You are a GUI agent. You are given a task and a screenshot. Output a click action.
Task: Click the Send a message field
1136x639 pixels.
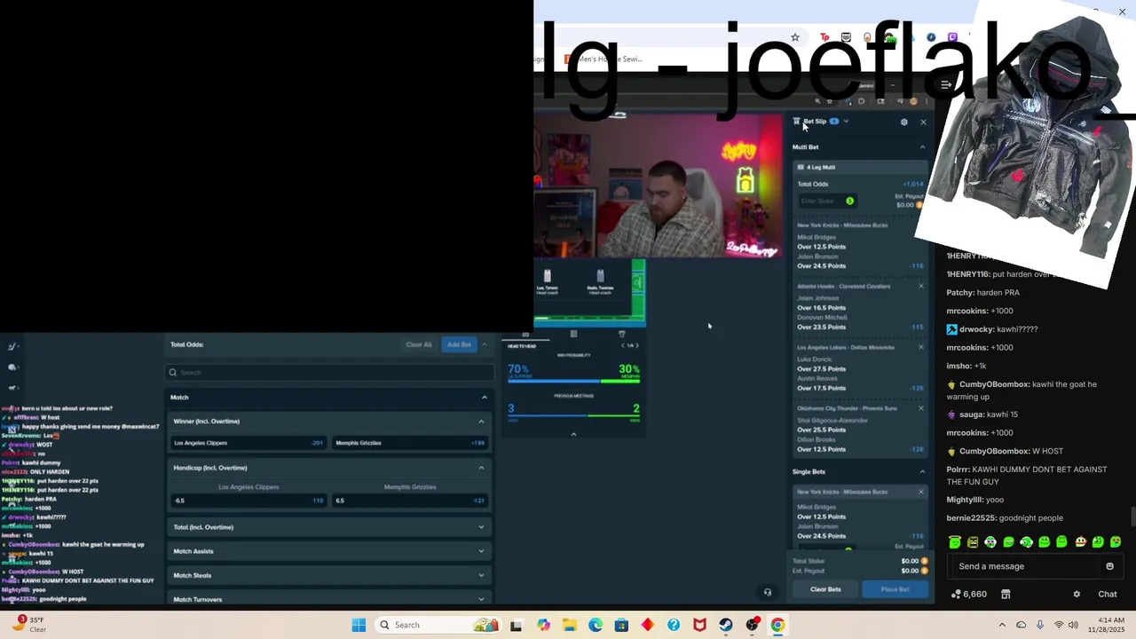click(x=1025, y=566)
